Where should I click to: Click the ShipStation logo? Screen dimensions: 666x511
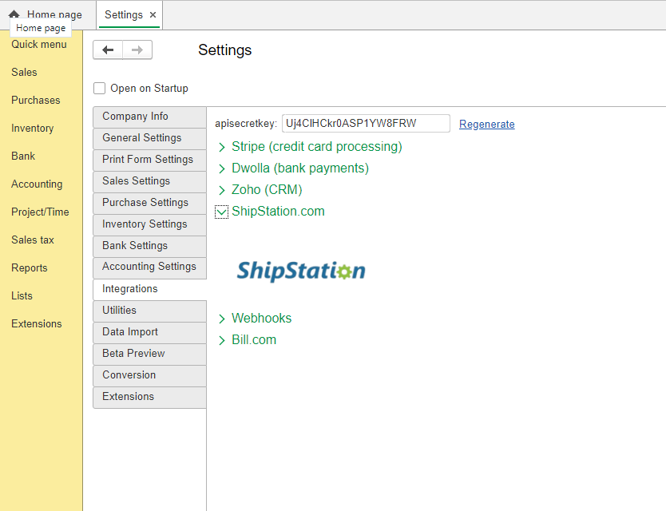300,271
